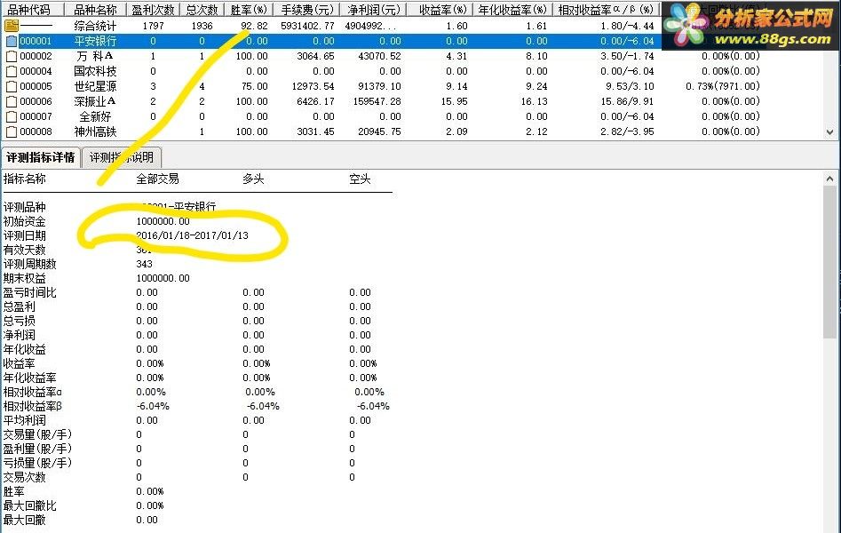The image size is (841, 533).
Task: Click the document icon next to 000004
Action: click(x=12, y=71)
